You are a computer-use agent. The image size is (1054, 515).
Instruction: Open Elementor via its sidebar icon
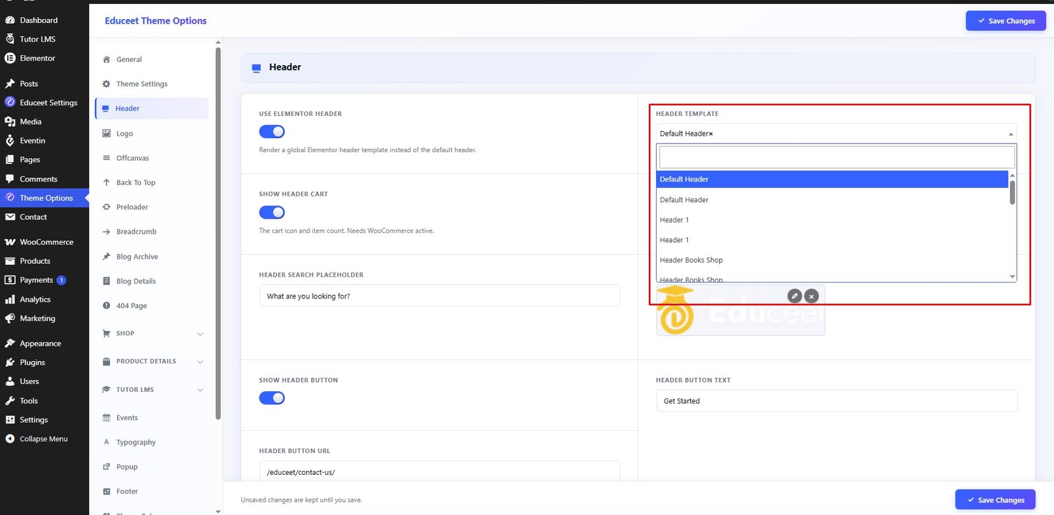(10, 58)
